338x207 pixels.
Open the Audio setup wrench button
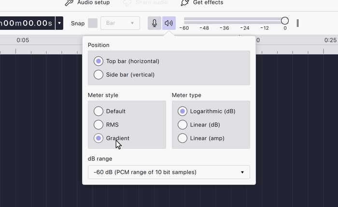tap(87, 2)
